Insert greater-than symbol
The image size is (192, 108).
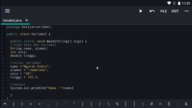click(x=39, y=104)
